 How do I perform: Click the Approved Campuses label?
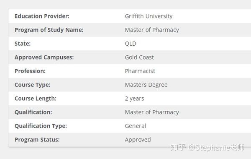tap(44, 57)
